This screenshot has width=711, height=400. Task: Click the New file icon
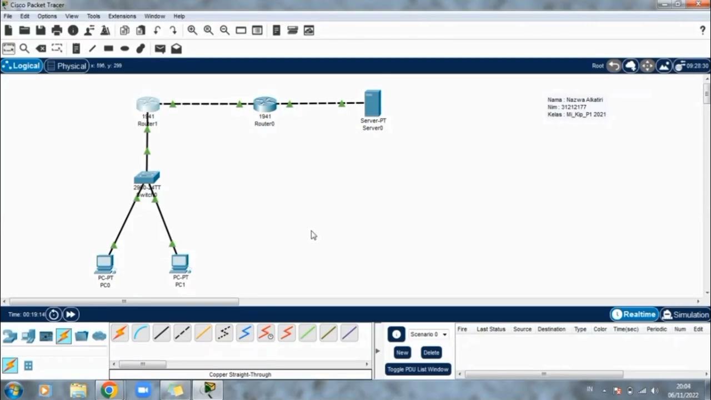tap(8, 30)
